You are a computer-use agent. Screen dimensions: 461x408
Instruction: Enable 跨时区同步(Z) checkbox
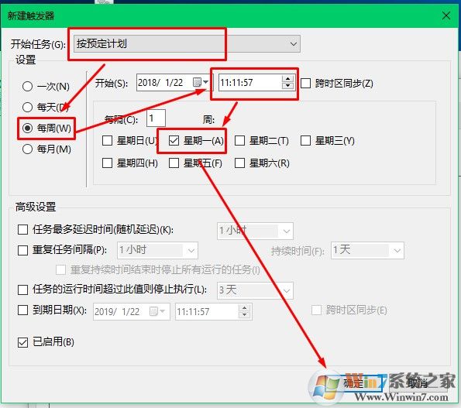point(306,83)
